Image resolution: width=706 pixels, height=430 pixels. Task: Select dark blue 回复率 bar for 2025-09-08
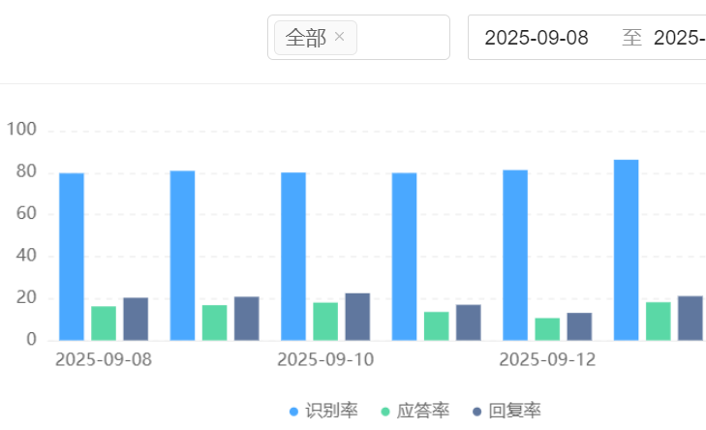point(136,320)
